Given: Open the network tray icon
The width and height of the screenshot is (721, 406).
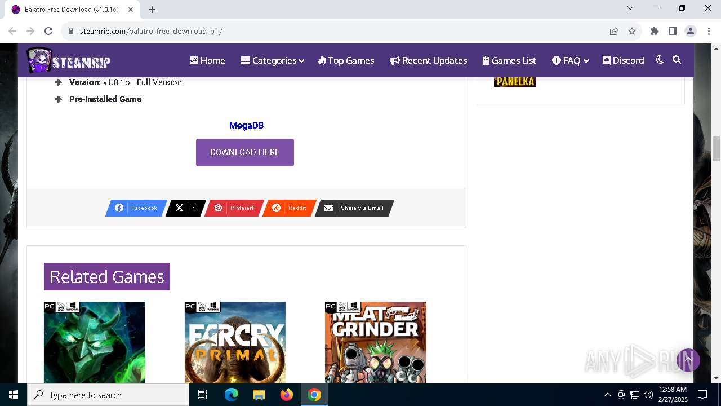Looking at the screenshot, I should [x=635, y=395].
